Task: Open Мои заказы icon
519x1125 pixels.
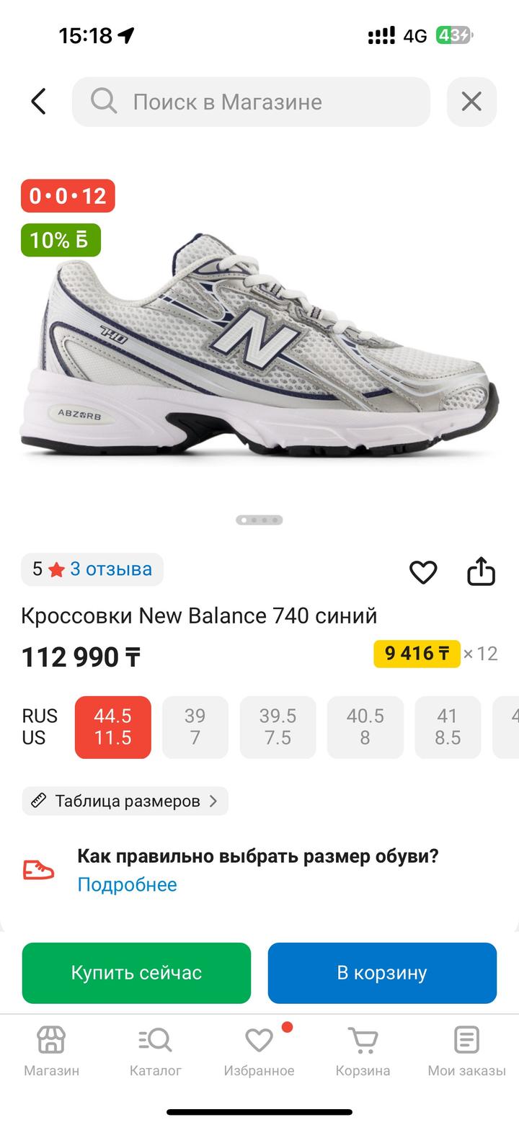Action: click(x=466, y=1041)
